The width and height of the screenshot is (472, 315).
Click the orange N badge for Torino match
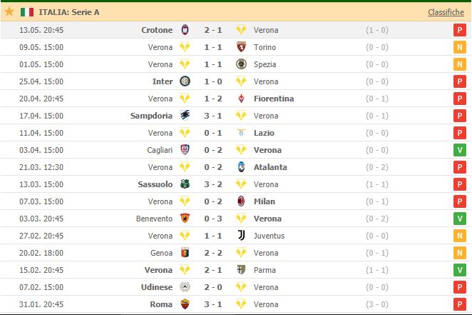460,47
